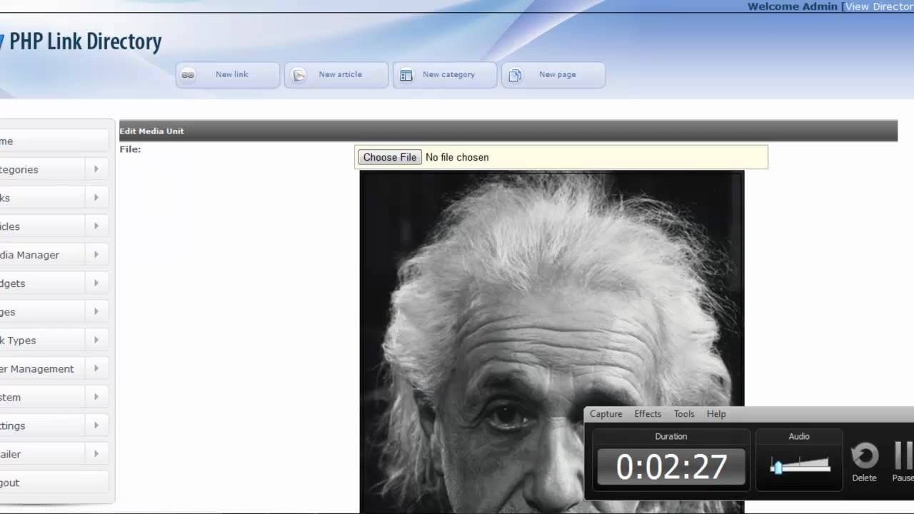Click the PHP Link Directory logo
The height and width of the screenshot is (514, 914).
click(x=81, y=41)
